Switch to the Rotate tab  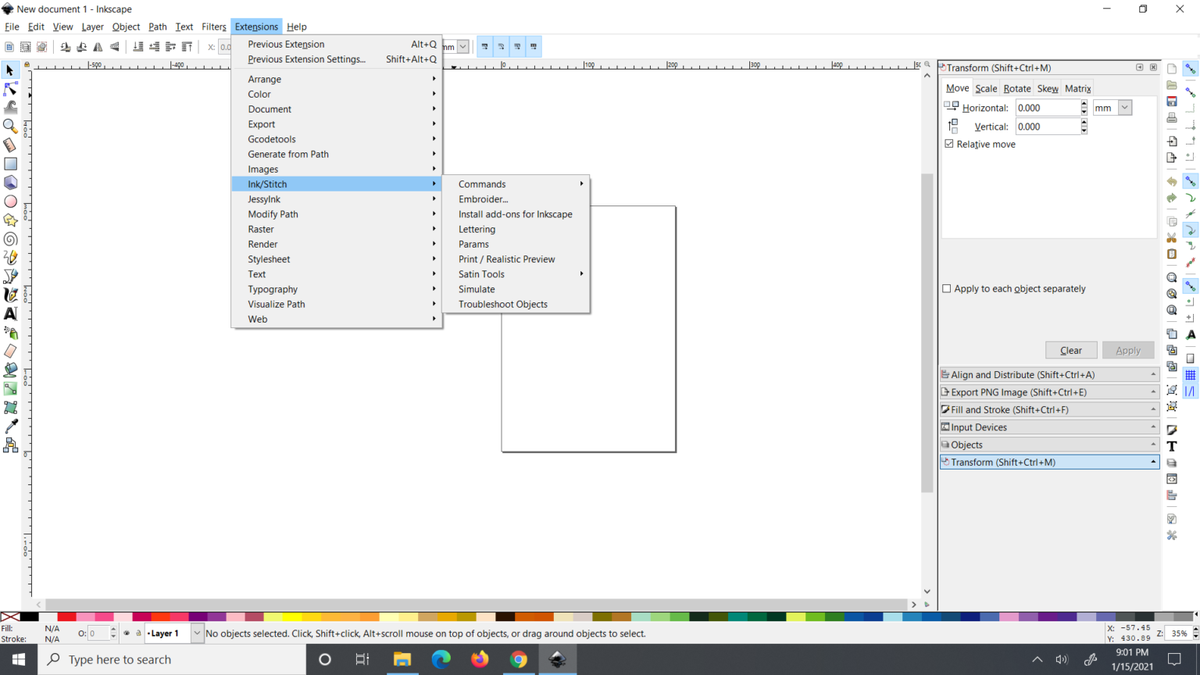tap(1016, 88)
